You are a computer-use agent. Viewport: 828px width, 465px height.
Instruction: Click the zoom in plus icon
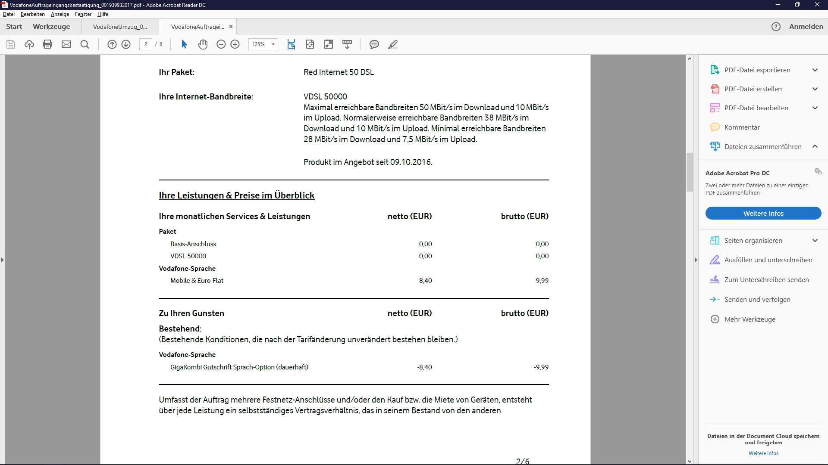pos(235,44)
